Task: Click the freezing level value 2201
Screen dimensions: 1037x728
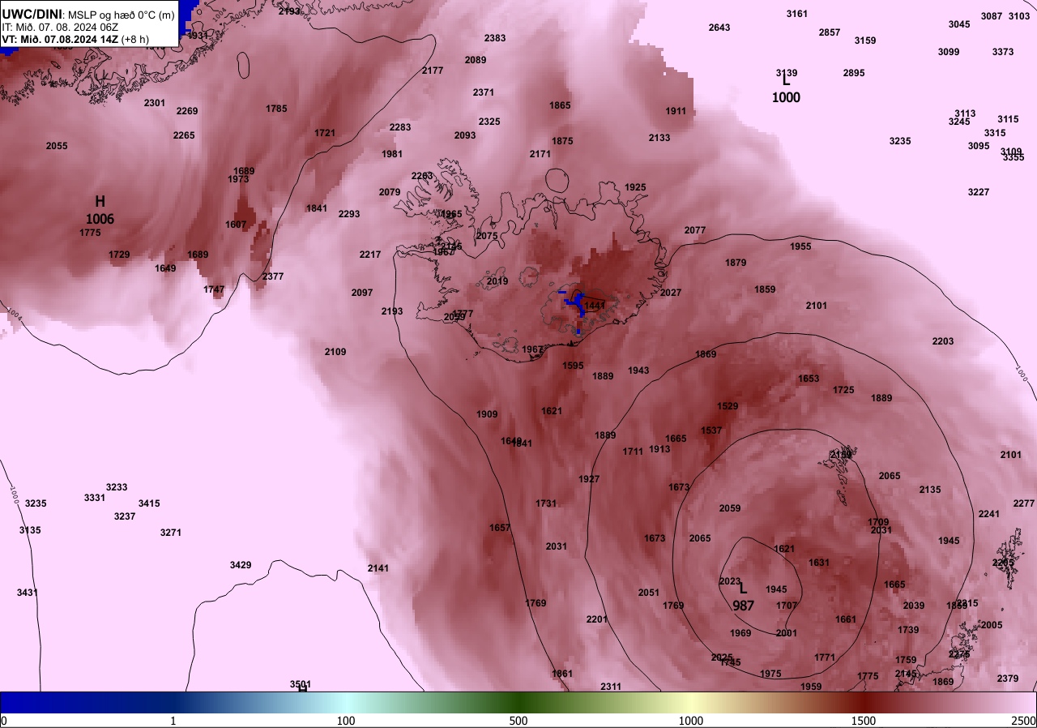Action: pos(597,619)
